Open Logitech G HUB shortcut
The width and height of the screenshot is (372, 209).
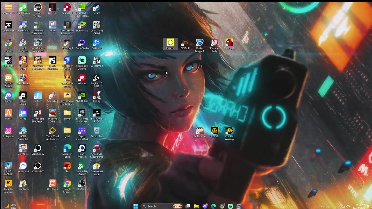pyautogui.click(x=96, y=81)
